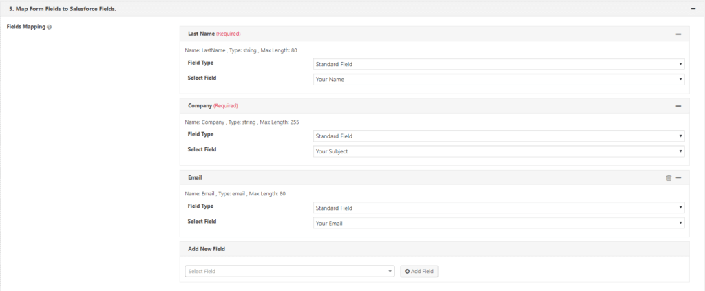Click the Email panel header title
This screenshot has width=705, height=291.
195,177
